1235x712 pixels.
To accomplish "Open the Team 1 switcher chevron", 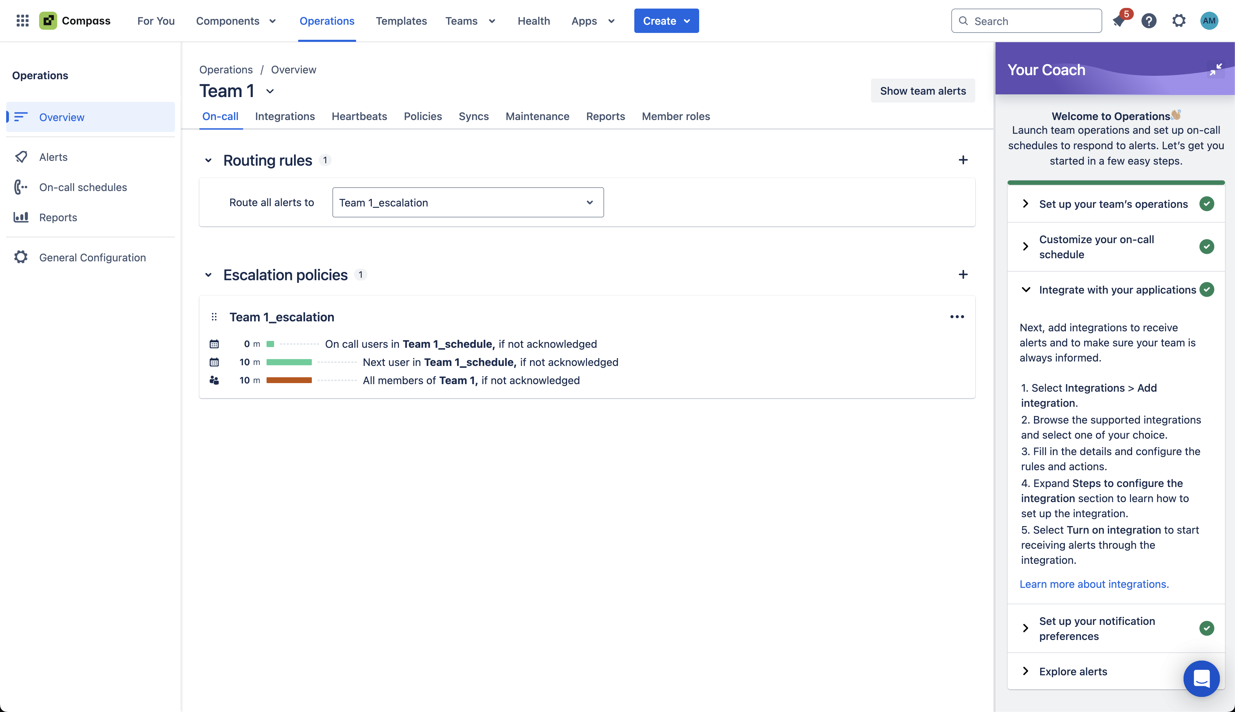I will 270,92.
